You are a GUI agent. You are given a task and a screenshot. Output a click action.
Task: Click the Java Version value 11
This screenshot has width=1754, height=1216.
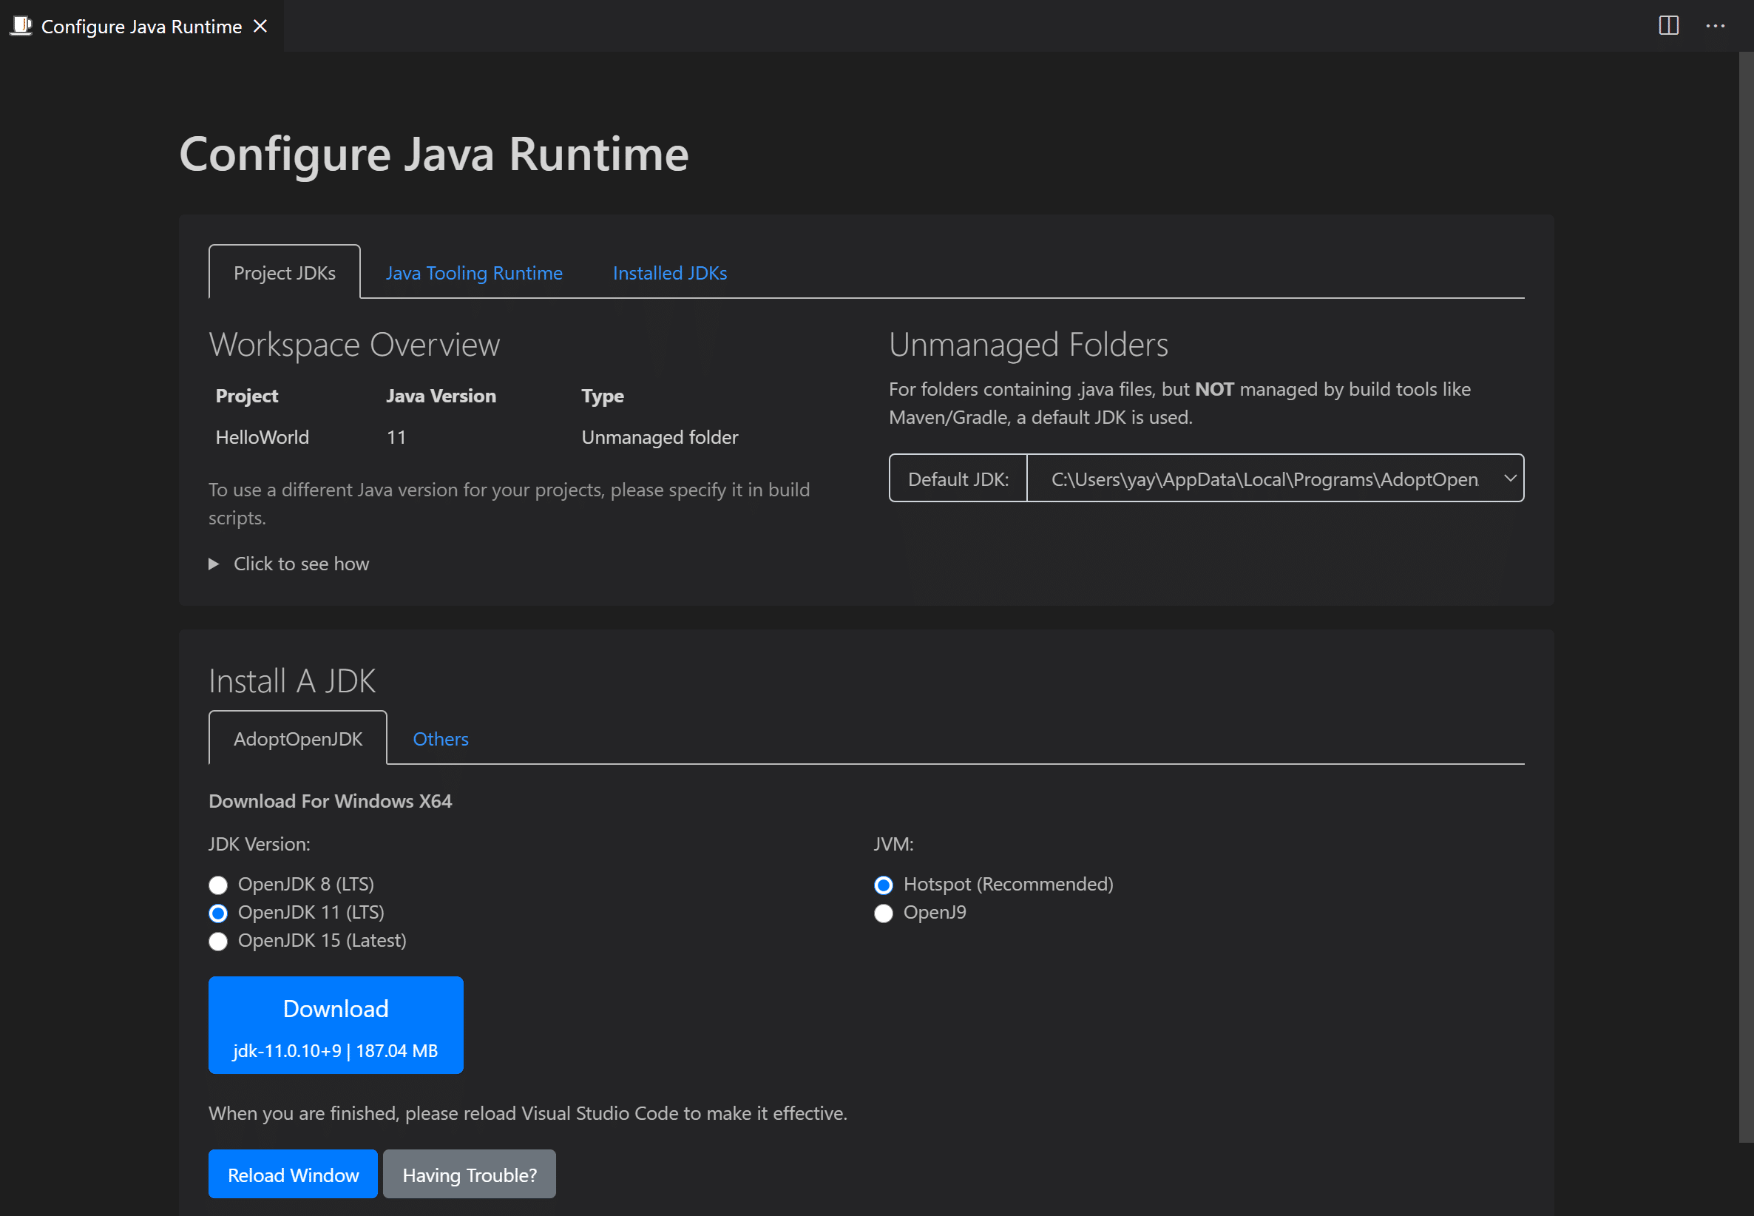click(396, 437)
